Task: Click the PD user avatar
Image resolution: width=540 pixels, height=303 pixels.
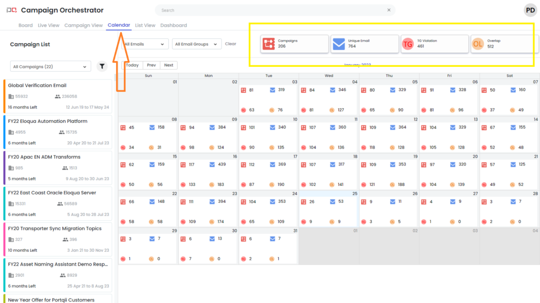Action: click(x=529, y=10)
